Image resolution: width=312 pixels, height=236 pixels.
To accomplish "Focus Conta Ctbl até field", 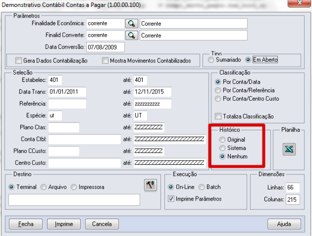I will [170, 139].
